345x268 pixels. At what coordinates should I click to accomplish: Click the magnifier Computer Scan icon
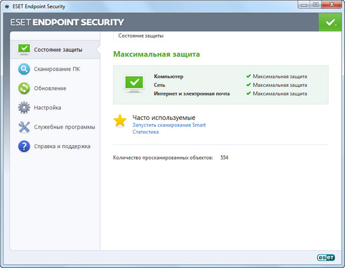coord(24,69)
